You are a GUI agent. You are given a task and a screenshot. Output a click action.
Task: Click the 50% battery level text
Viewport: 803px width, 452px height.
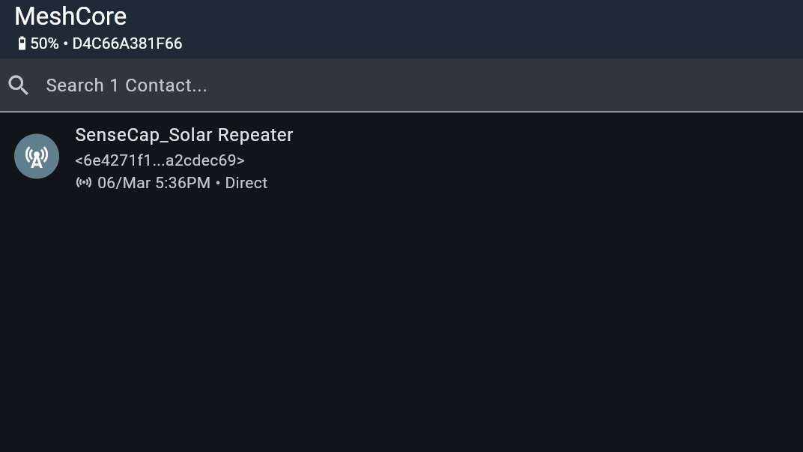[44, 43]
